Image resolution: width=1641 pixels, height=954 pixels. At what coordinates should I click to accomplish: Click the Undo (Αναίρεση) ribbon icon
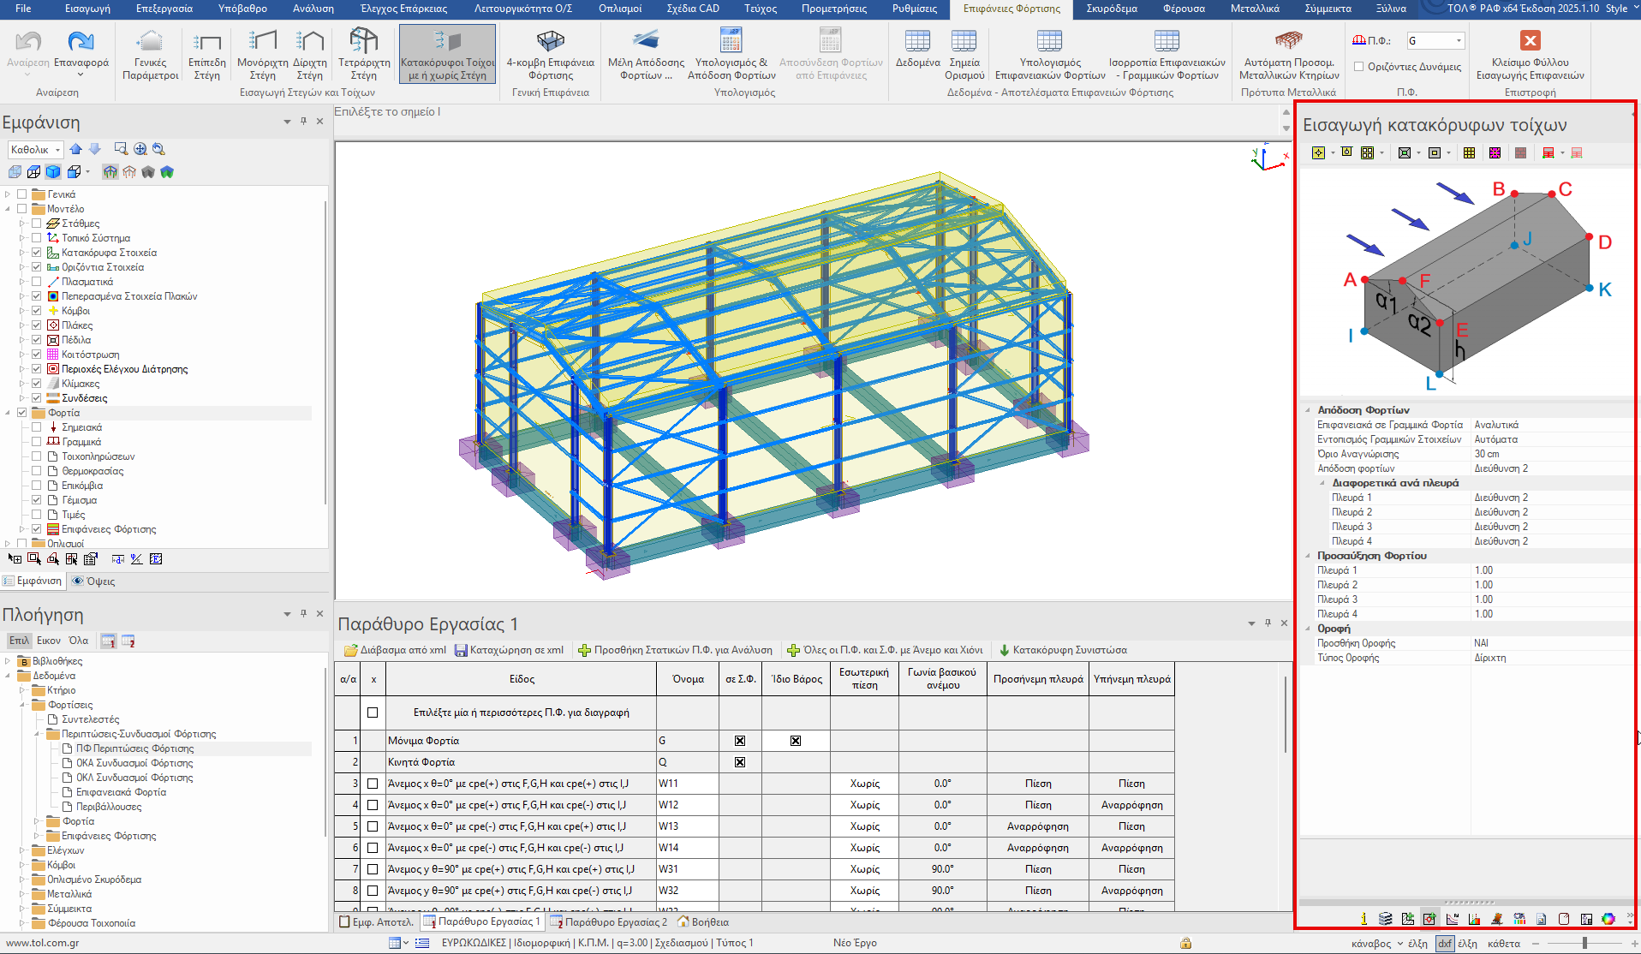tap(28, 42)
